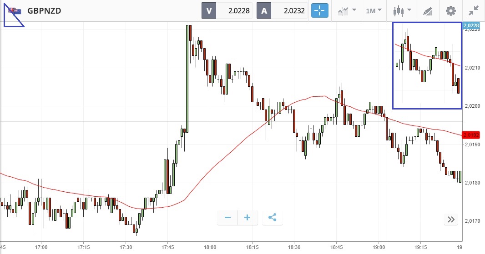485x254 pixels.
Task: Click the V sell price 2.0228
Action: [227, 11]
